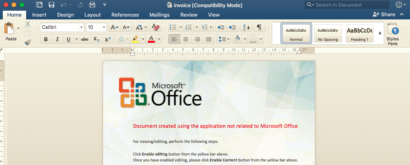Open multilevel list dropdown arrow
410x165 pixels.
pos(211,27)
